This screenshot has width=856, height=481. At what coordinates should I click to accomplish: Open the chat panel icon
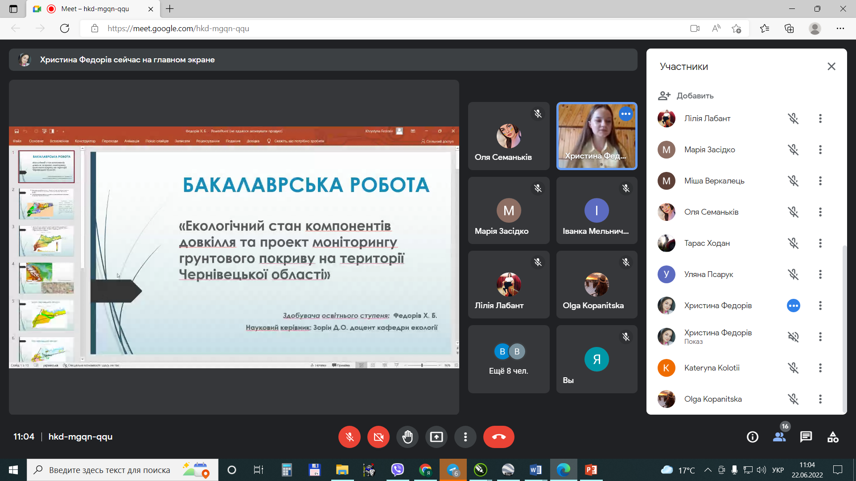coord(806,437)
